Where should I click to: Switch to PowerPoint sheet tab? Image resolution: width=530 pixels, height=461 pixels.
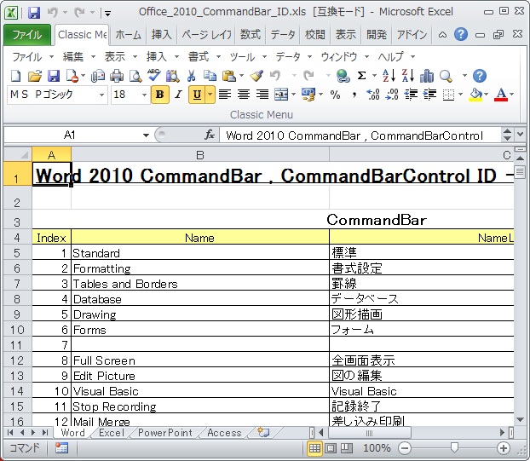tap(165, 433)
